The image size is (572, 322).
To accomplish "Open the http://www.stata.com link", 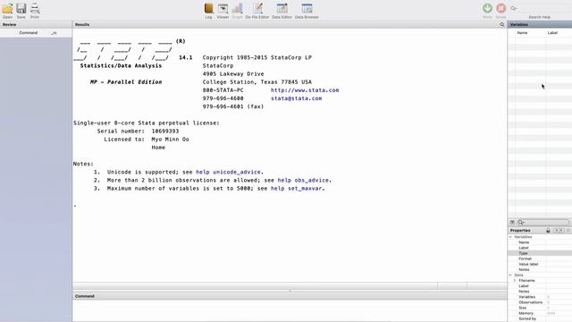I will click(305, 90).
